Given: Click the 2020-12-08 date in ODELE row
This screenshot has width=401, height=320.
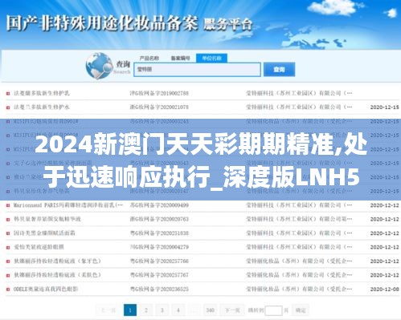Looking at the screenshot, I should coord(384,289).
